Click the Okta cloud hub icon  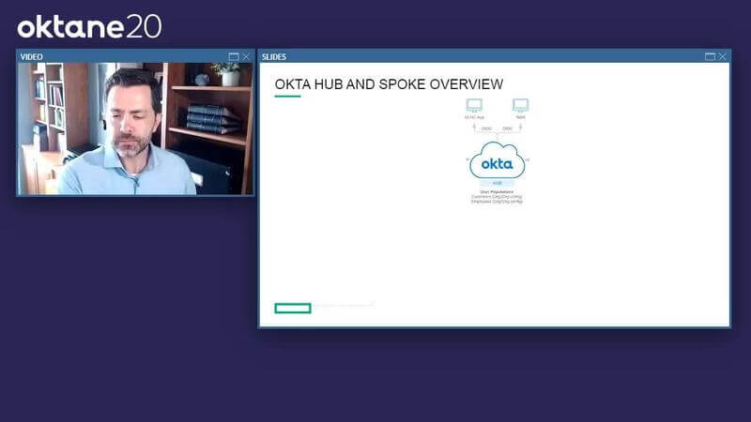(x=497, y=161)
